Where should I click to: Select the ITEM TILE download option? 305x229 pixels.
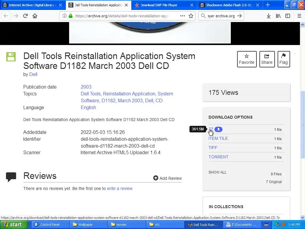(218, 138)
